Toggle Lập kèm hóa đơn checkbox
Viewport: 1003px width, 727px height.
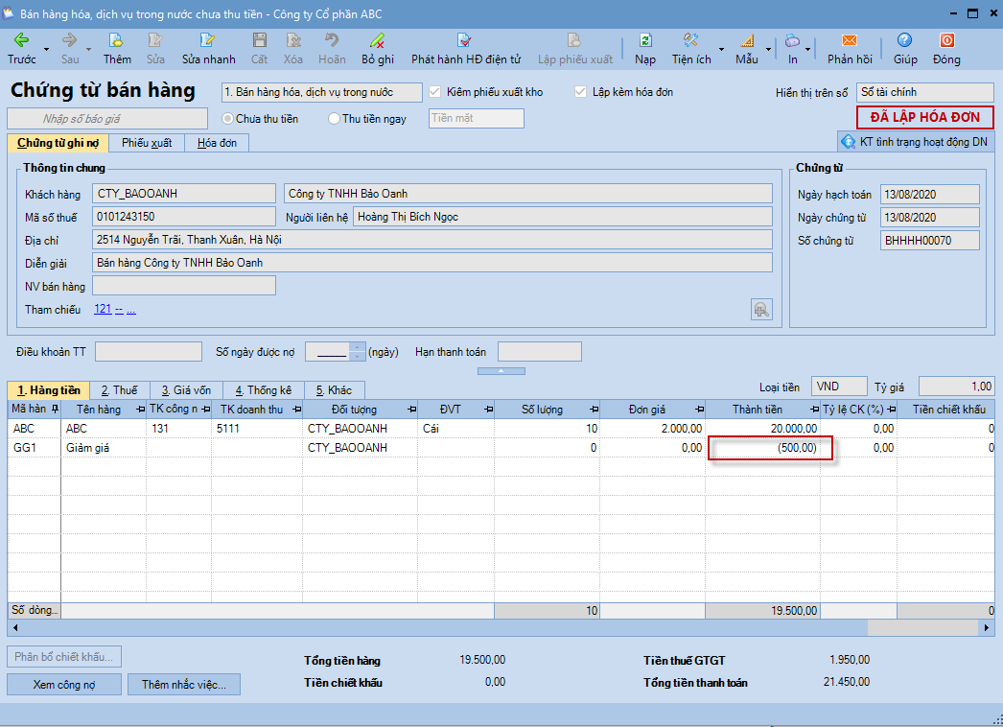(580, 92)
